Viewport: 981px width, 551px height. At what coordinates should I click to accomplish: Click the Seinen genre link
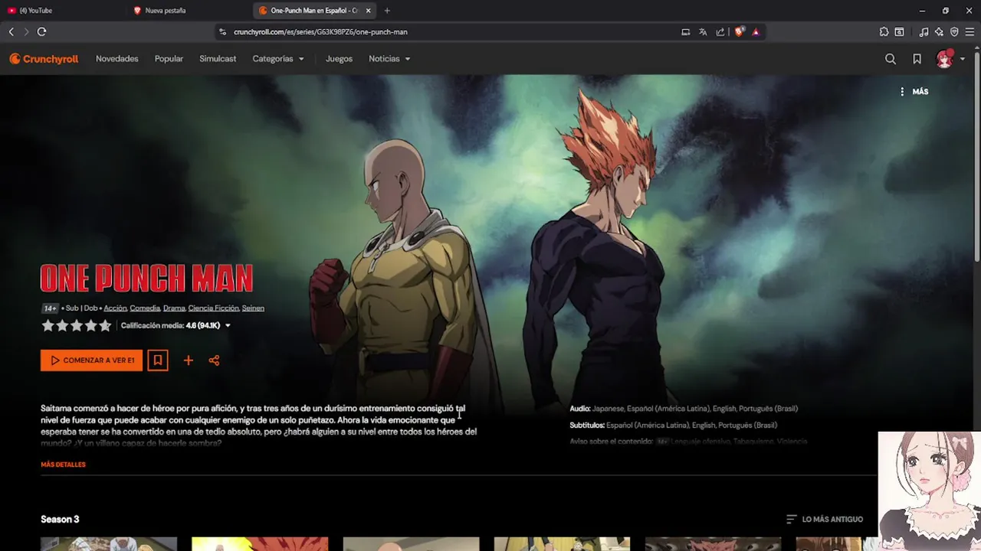[x=253, y=308]
